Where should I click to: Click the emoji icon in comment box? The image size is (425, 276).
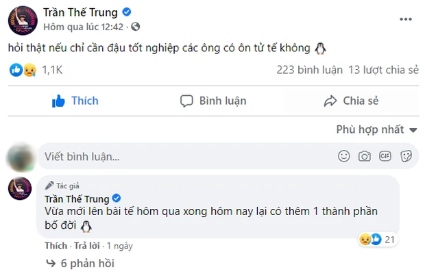(343, 156)
